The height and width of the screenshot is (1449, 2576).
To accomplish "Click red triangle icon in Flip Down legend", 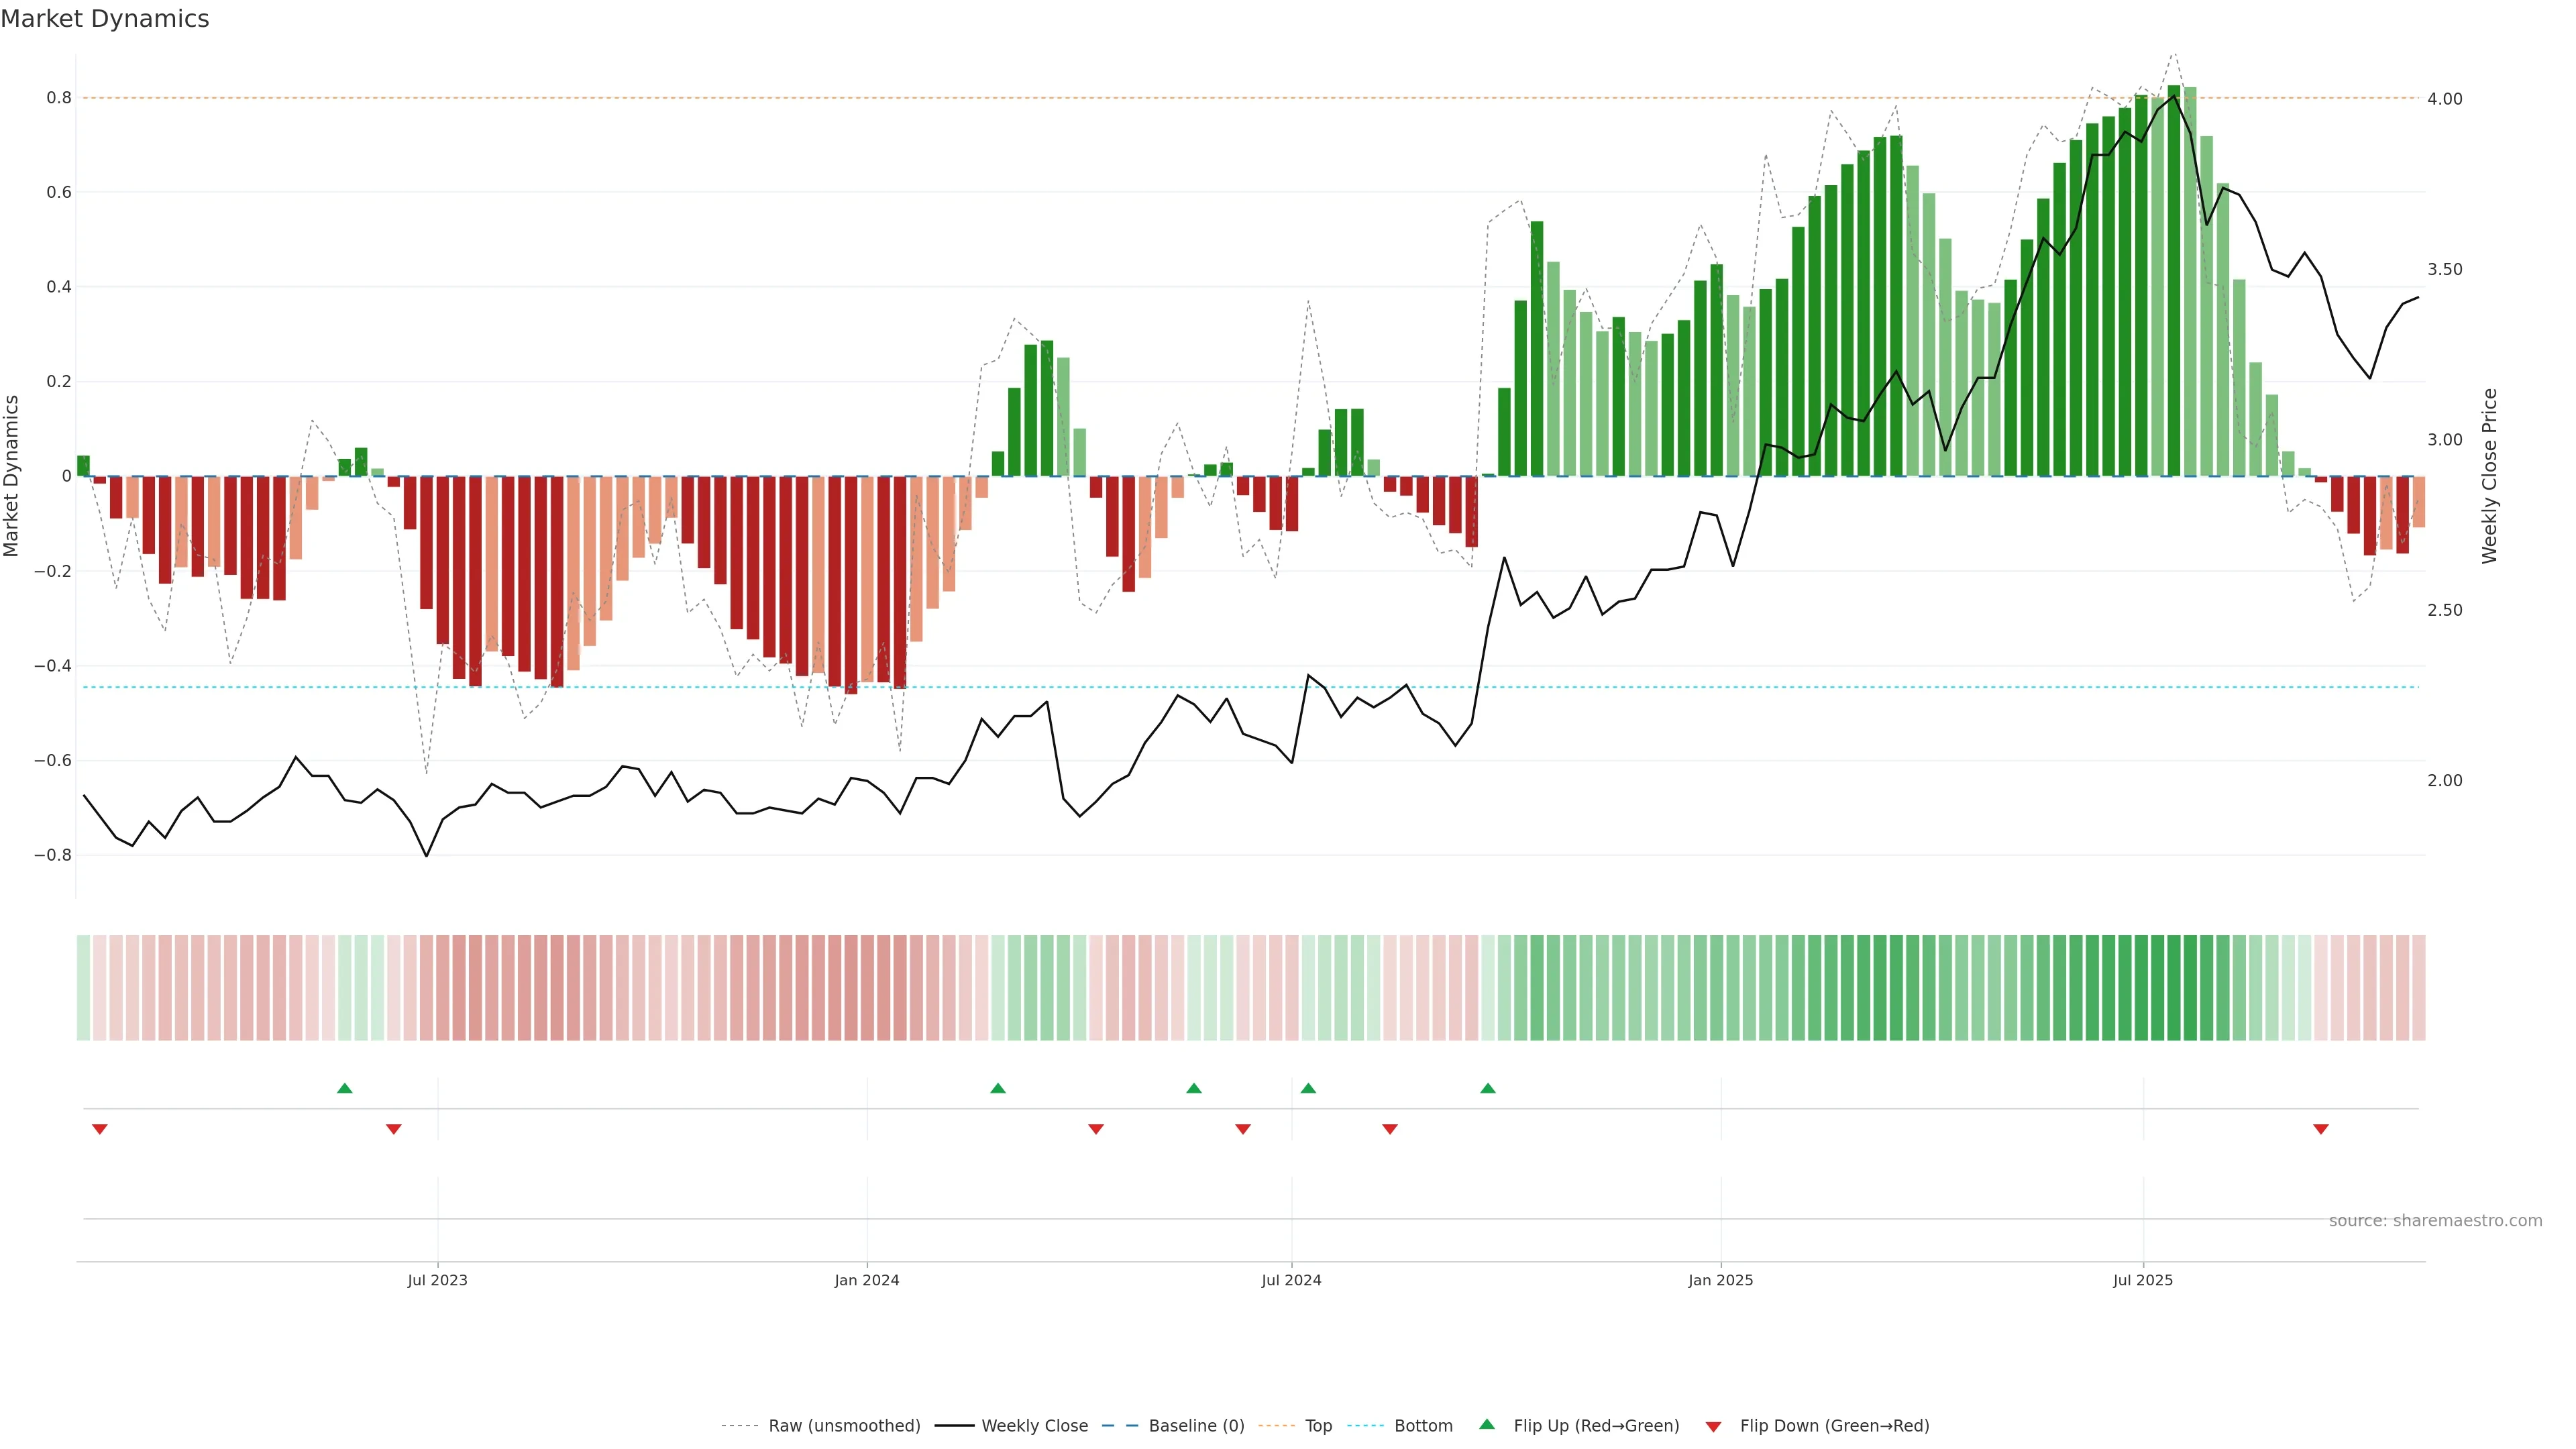I will click(x=1713, y=1426).
